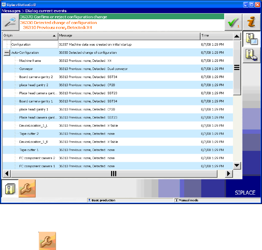This screenshot has height=250, width=262.
Task: Select the Machine frame row
Action: 118,61
